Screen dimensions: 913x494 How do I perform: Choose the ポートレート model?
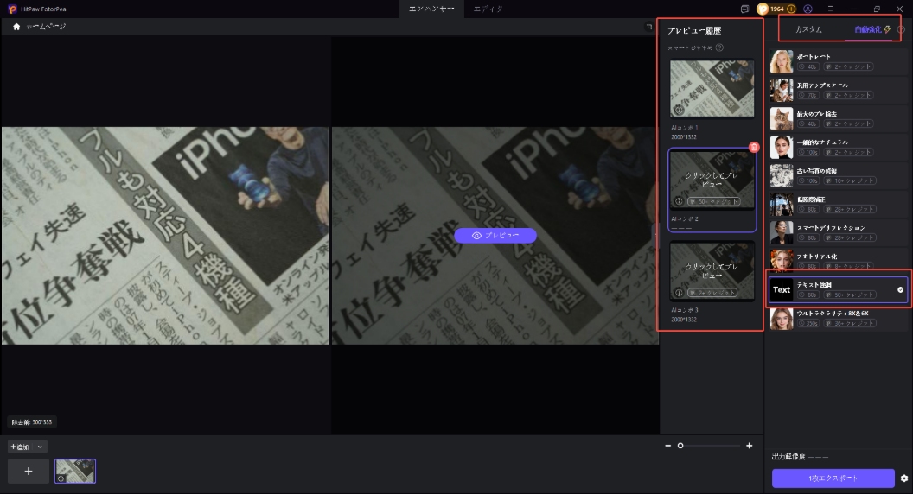[838, 61]
